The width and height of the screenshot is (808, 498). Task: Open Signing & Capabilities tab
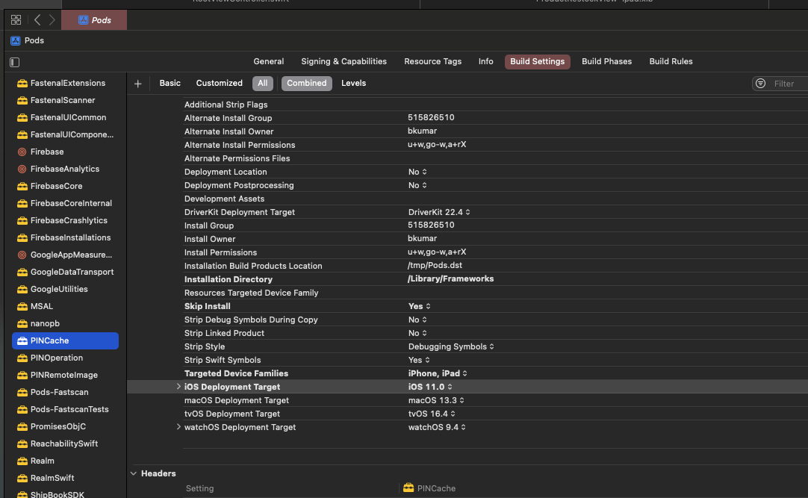click(x=344, y=61)
